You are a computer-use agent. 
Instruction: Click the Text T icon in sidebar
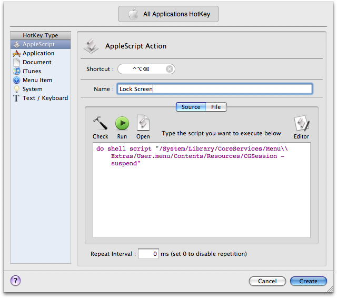click(x=16, y=98)
